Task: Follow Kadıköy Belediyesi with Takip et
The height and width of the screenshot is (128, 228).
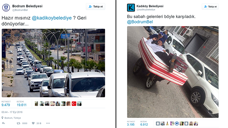Action: tap(210, 7)
